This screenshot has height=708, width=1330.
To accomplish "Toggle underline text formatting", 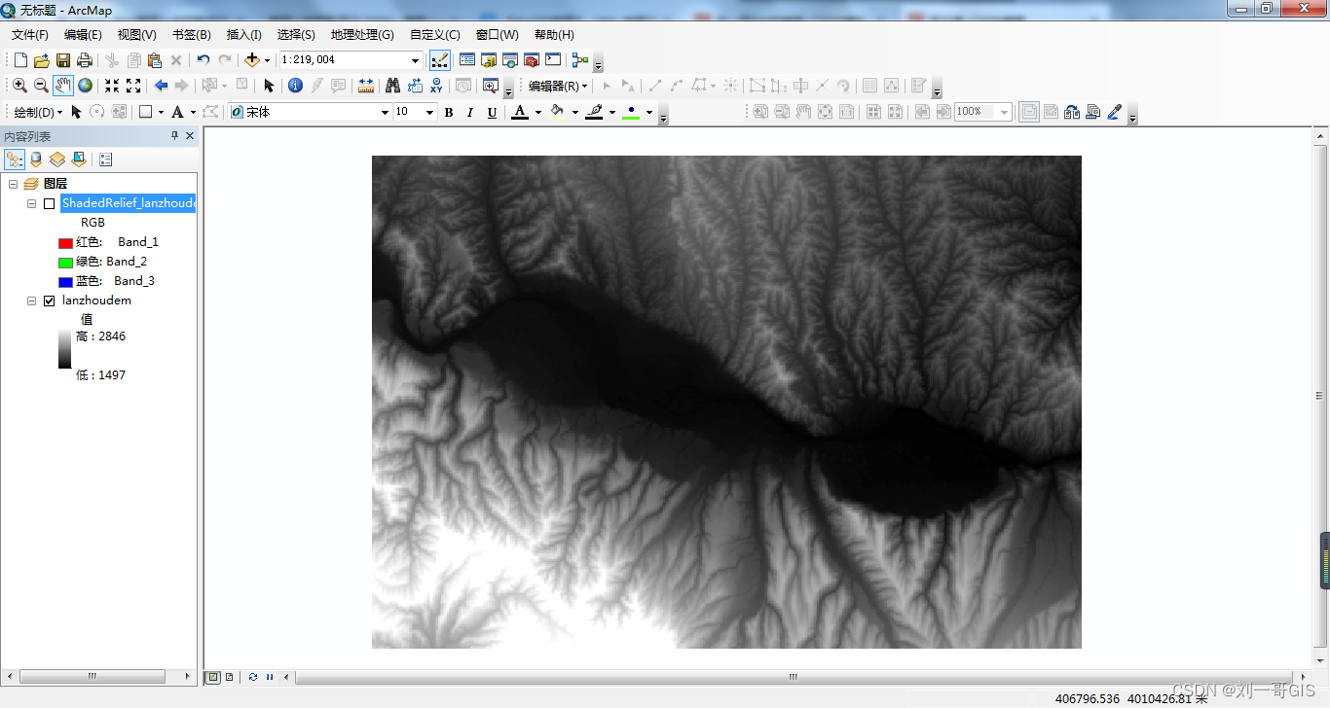I will 492,112.
